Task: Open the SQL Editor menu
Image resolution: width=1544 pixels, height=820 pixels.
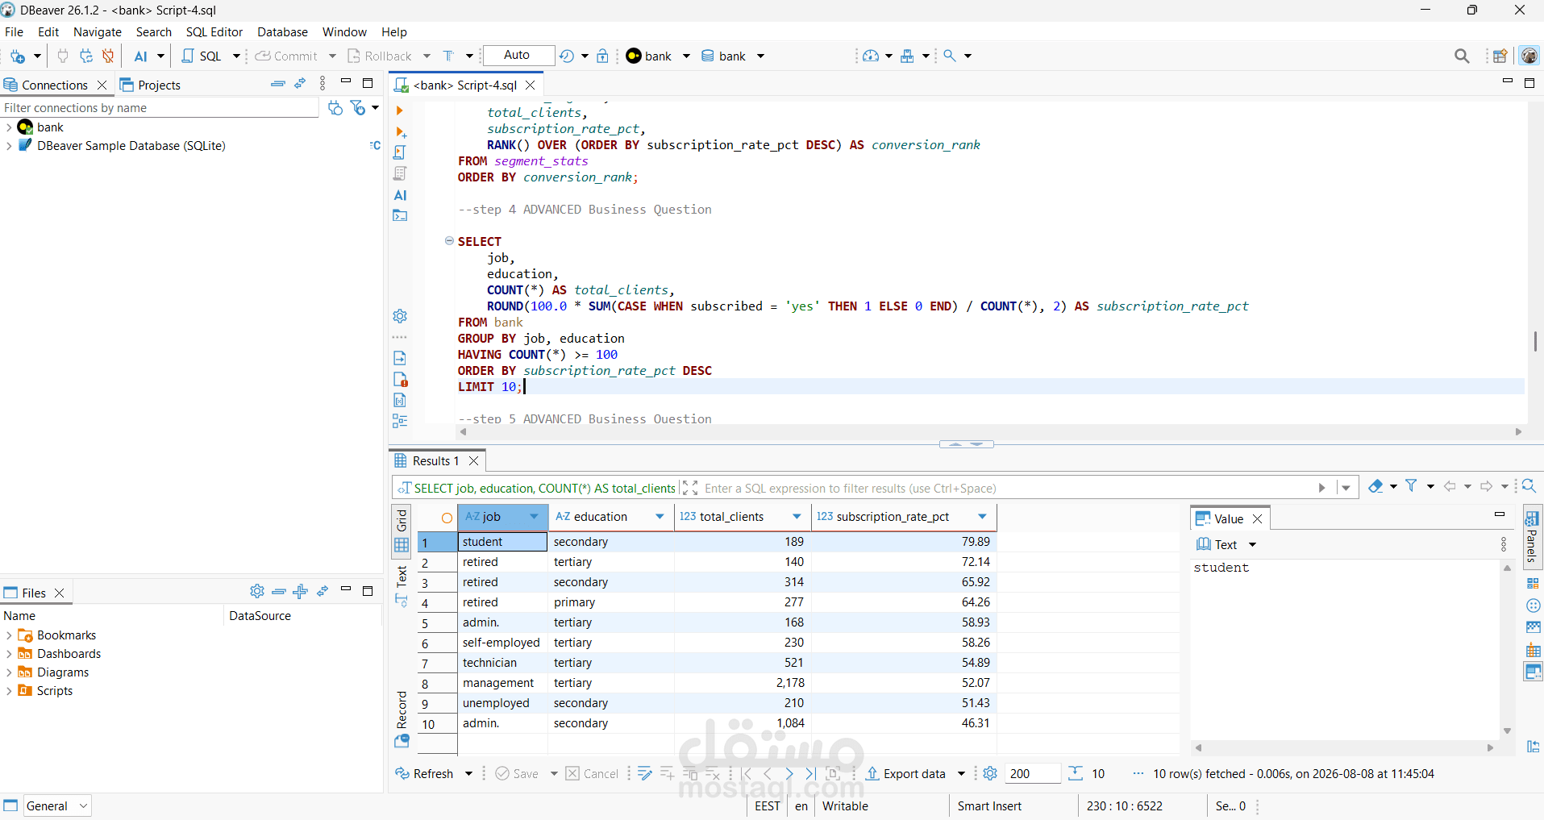Action: (x=214, y=32)
